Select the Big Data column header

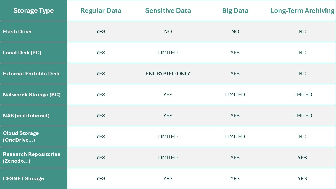[x=235, y=11]
